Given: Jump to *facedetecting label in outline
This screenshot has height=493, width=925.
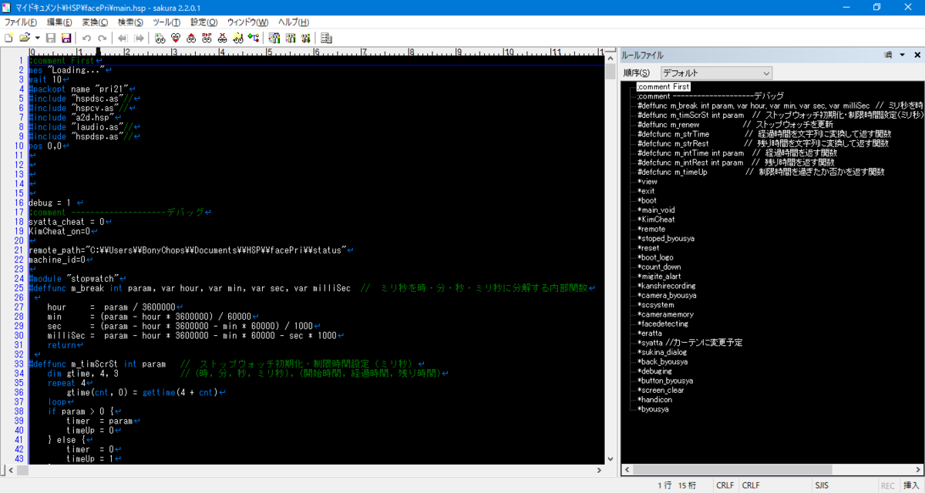Looking at the screenshot, I should (x=663, y=324).
